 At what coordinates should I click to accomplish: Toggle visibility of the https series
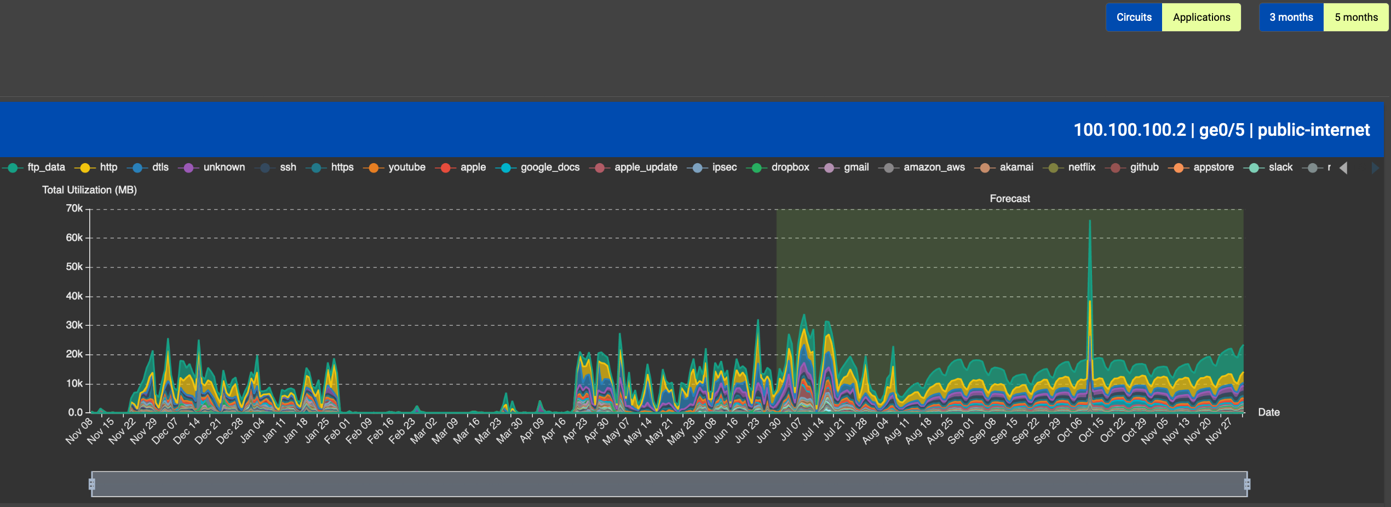[342, 168]
